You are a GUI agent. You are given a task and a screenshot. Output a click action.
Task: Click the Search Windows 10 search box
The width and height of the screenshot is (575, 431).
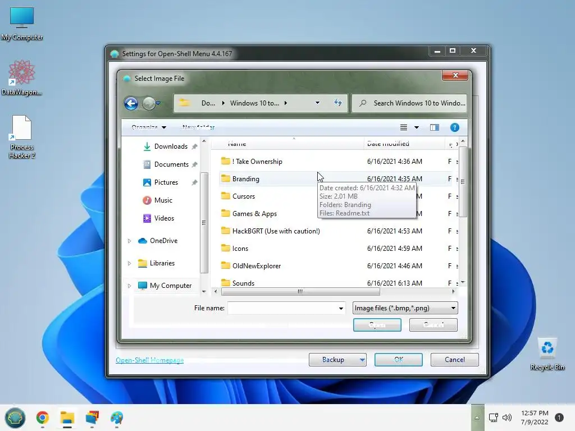[409, 103]
